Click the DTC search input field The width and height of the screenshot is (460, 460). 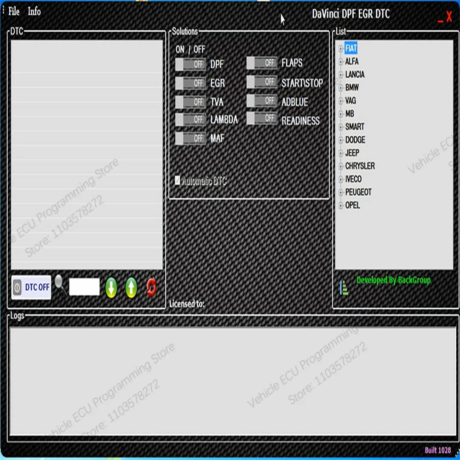[x=84, y=287]
